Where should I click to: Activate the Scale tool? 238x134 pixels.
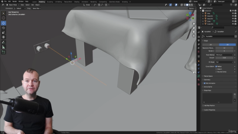click(3, 32)
